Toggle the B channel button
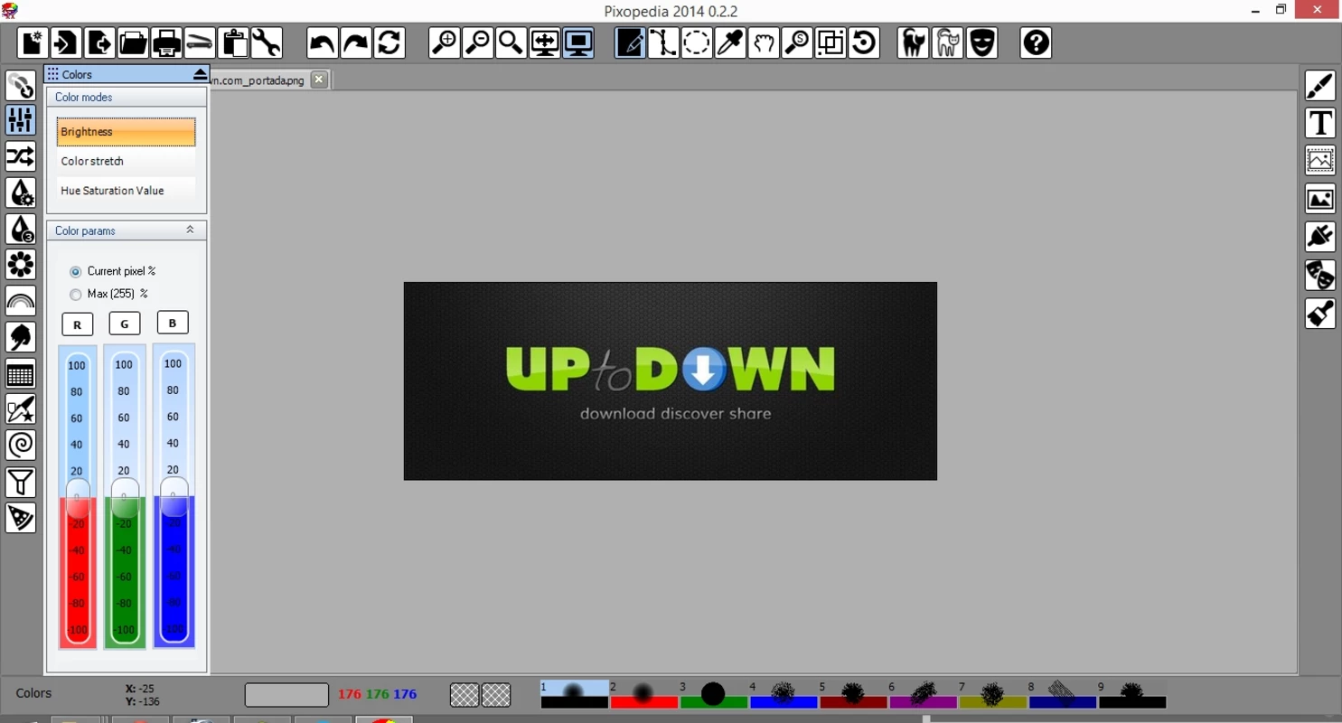 (173, 323)
